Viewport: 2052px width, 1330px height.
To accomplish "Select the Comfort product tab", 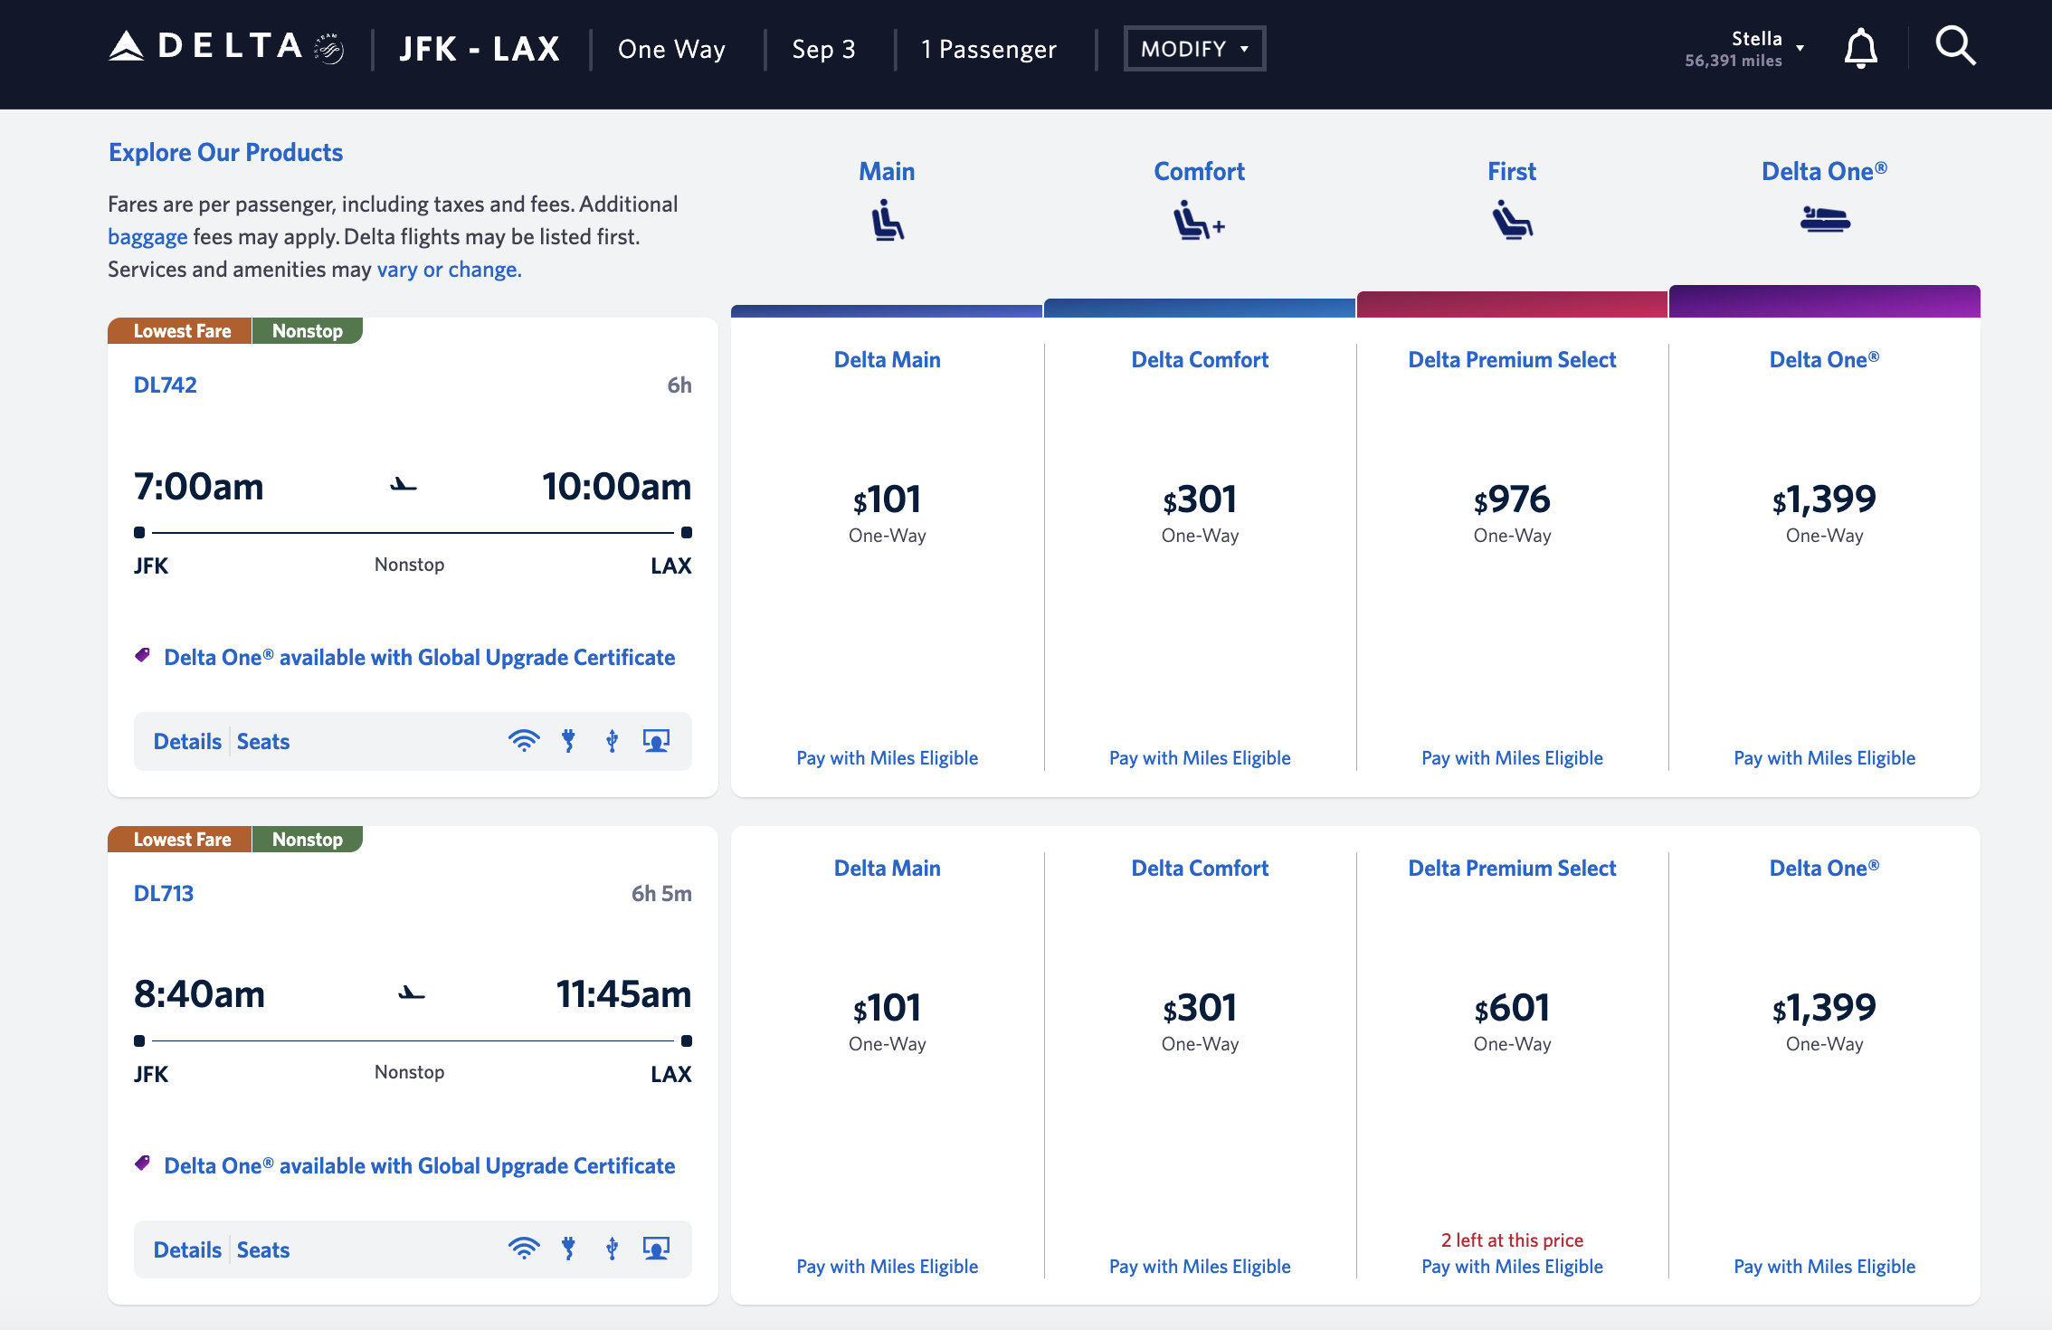I will coord(1199,171).
